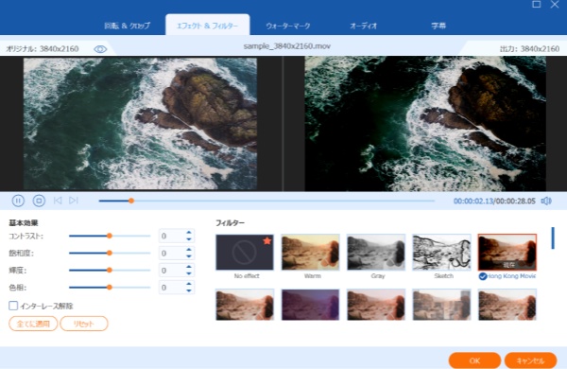Screen dimensions: 567x369
Task: Adjust the 輝度 slider handle
Action: (110, 270)
